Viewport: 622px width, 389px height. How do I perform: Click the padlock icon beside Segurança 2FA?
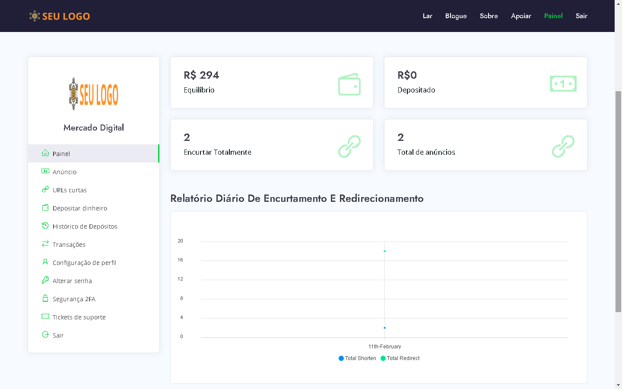(x=45, y=298)
